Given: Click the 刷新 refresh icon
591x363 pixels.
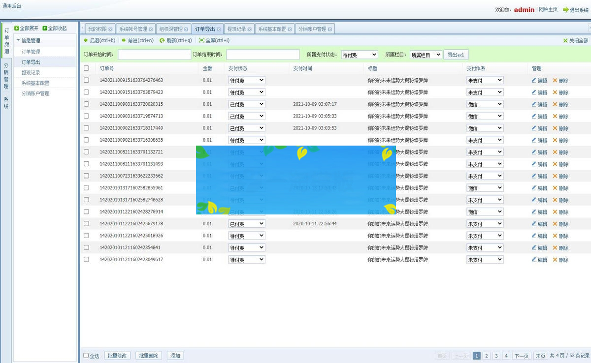Looking at the screenshot, I should (x=162, y=41).
